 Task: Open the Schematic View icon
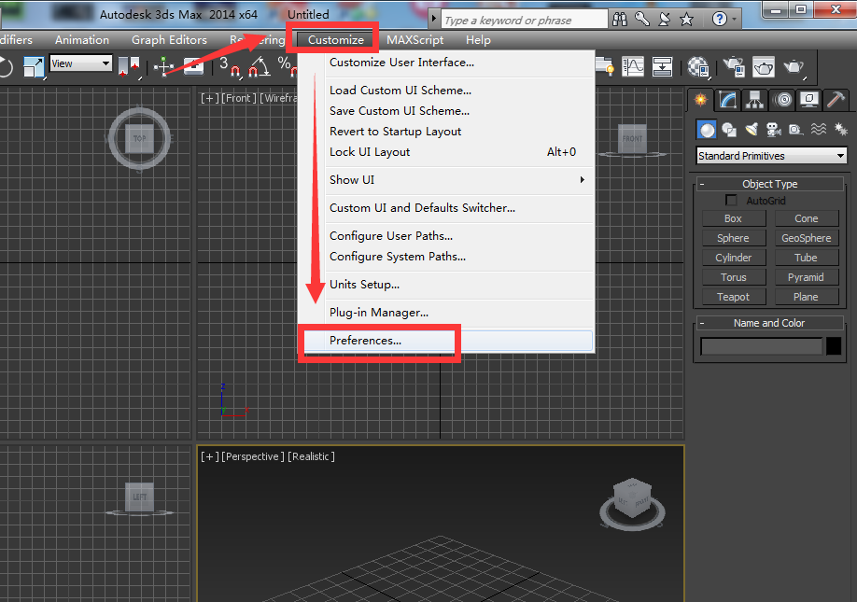tap(662, 67)
